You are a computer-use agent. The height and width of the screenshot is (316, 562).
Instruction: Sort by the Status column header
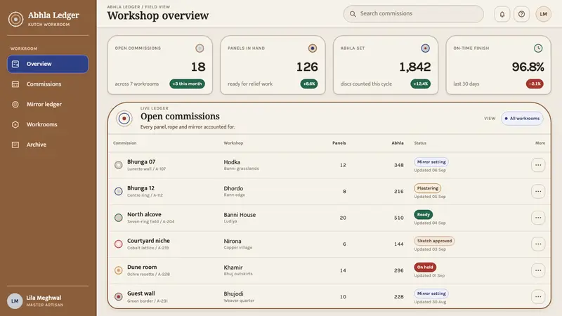coord(420,143)
